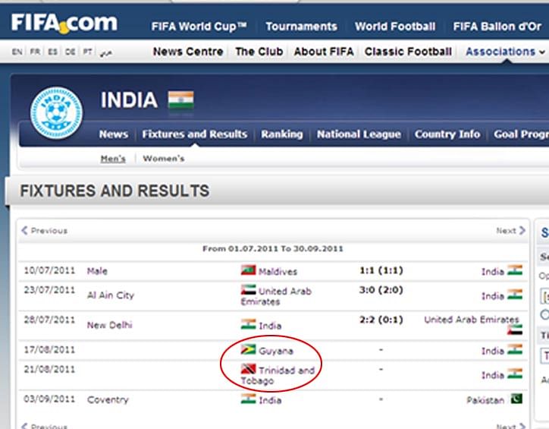The height and width of the screenshot is (429, 549).
Task: Open the National League tab
Action: (x=358, y=134)
